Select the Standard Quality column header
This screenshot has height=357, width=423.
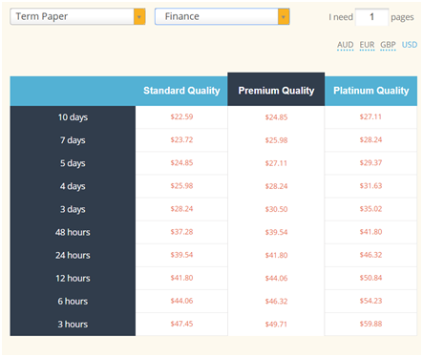181,91
